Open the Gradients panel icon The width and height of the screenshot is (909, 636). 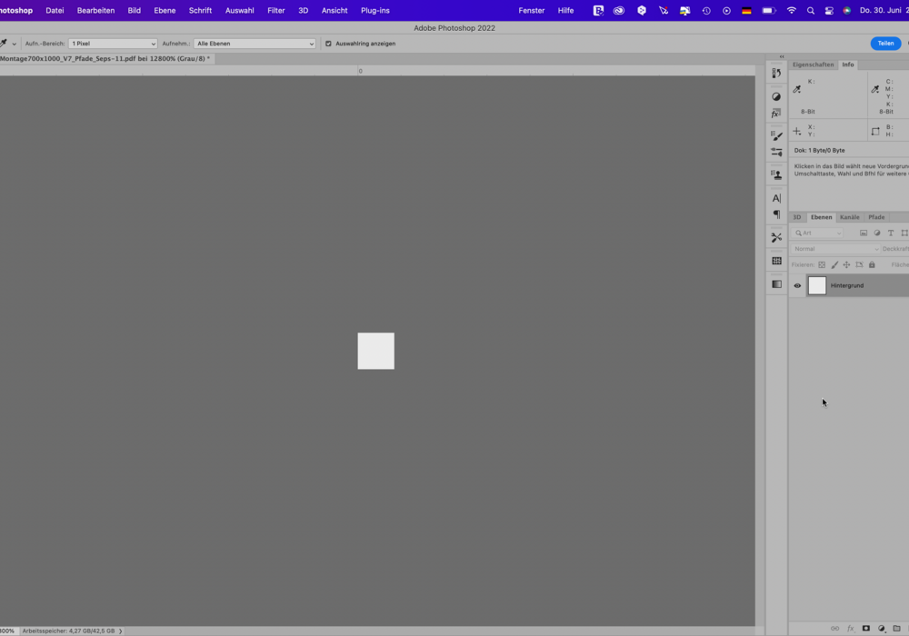[776, 283]
